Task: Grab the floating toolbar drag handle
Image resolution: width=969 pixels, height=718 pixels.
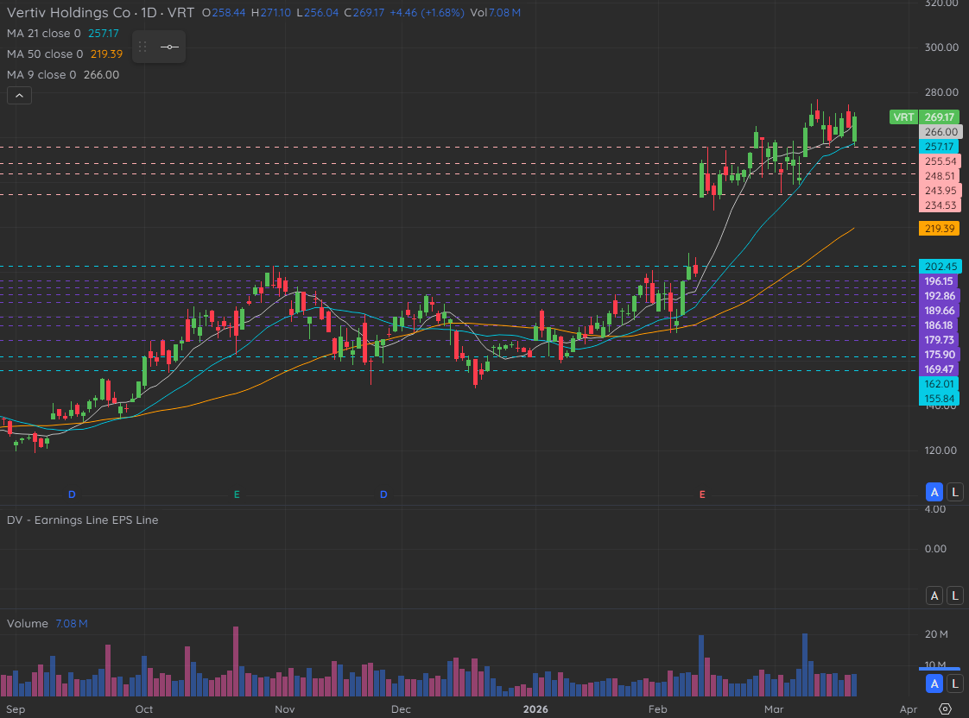Action: click(x=142, y=47)
